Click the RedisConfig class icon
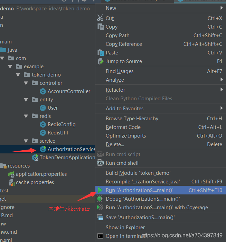The height and width of the screenshot is (242, 226). pyautogui.click(x=43, y=124)
